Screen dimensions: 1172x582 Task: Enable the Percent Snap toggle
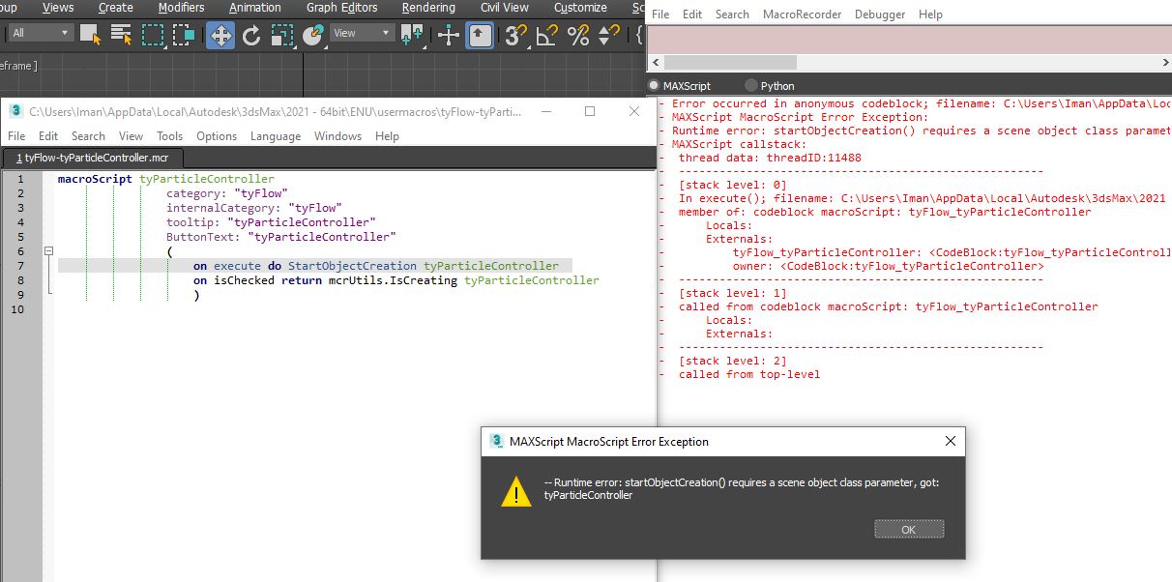point(578,36)
